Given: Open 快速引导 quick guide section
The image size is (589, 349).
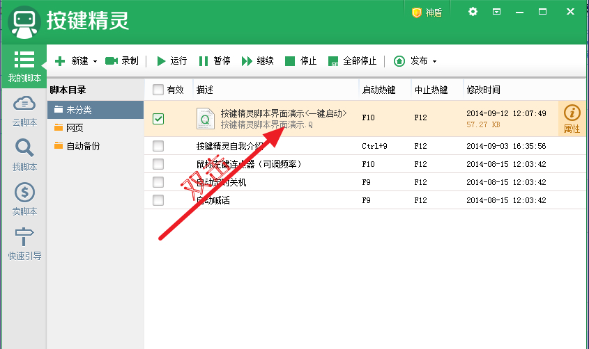Looking at the screenshot, I should coord(24,244).
